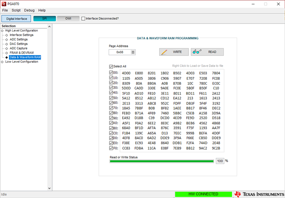The height and width of the screenshot is (198, 285).
Task: Select Data & Waveform RAM tree item
Action: pos(25,57)
